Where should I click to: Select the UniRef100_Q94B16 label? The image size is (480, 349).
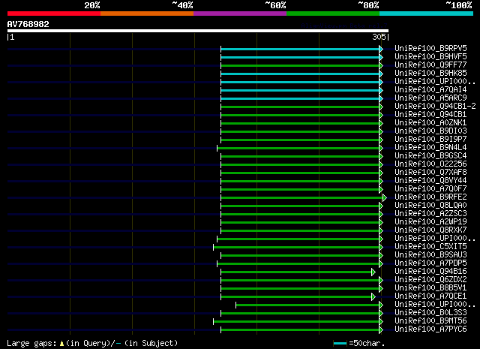coord(430,272)
